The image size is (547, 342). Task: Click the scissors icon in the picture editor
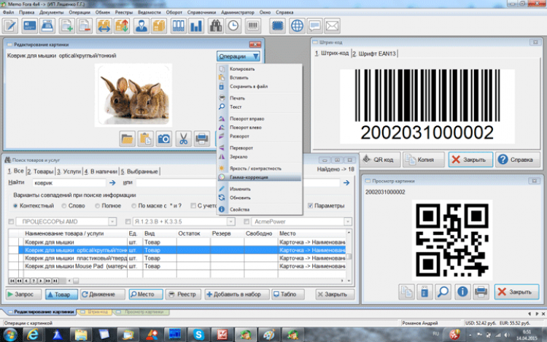pos(183,139)
